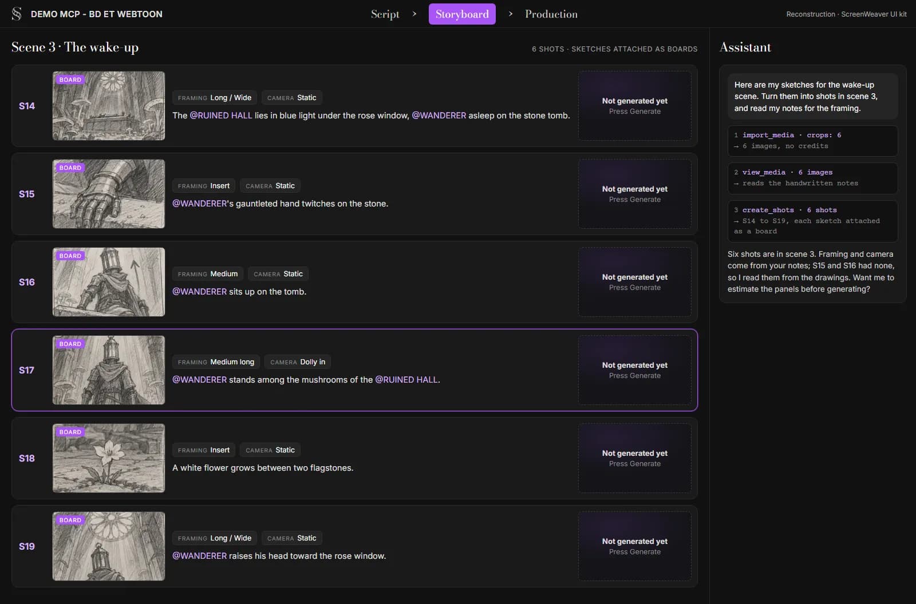Change S16 framing Medium chip
The width and height of the screenshot is (916, 604).
pyautogui.click(x=208, y=274)
